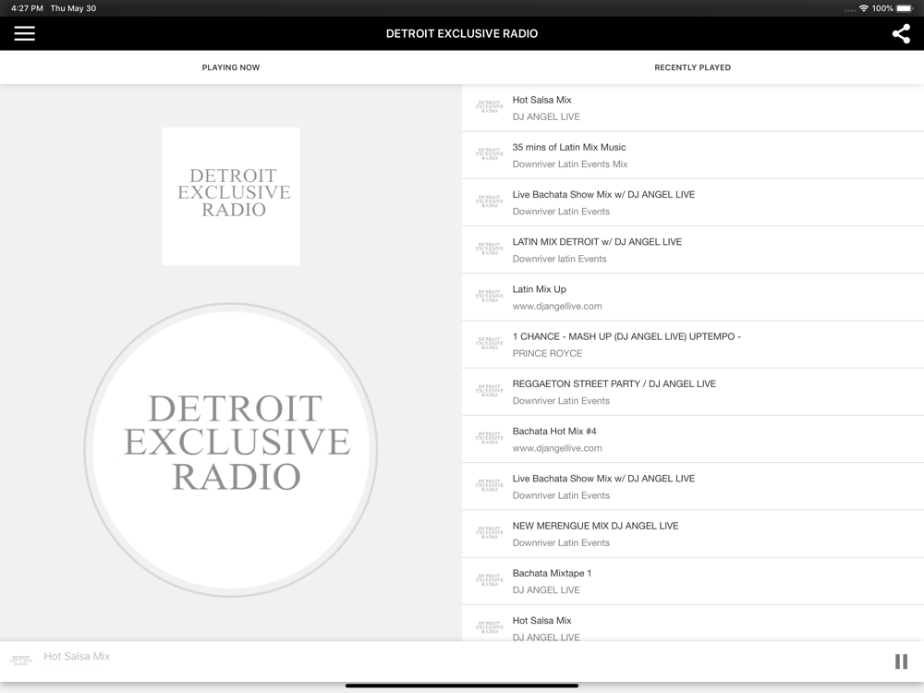Tap thumbnail beside Latin Mix Up
Image resolution: width=924 pixels, height=693 pixels.
point(489,297)
